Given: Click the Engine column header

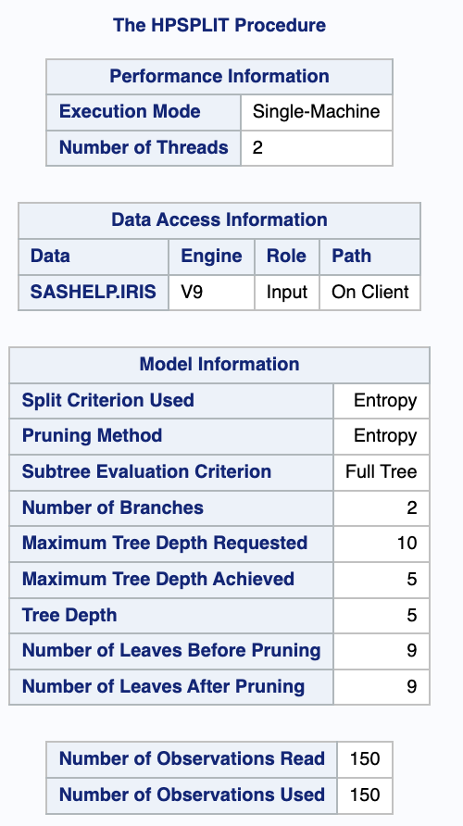Looking at the screenshot, I should (211, 257).
